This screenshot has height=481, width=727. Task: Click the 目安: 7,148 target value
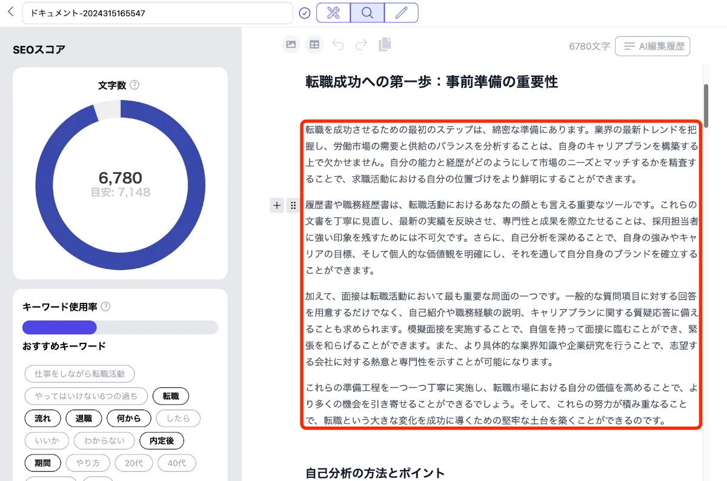[120, 193]
